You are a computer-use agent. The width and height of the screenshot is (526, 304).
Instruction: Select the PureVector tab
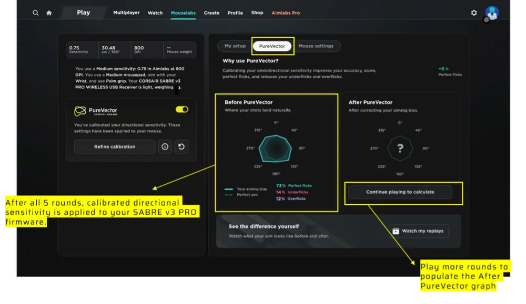(x=272, y=46)
